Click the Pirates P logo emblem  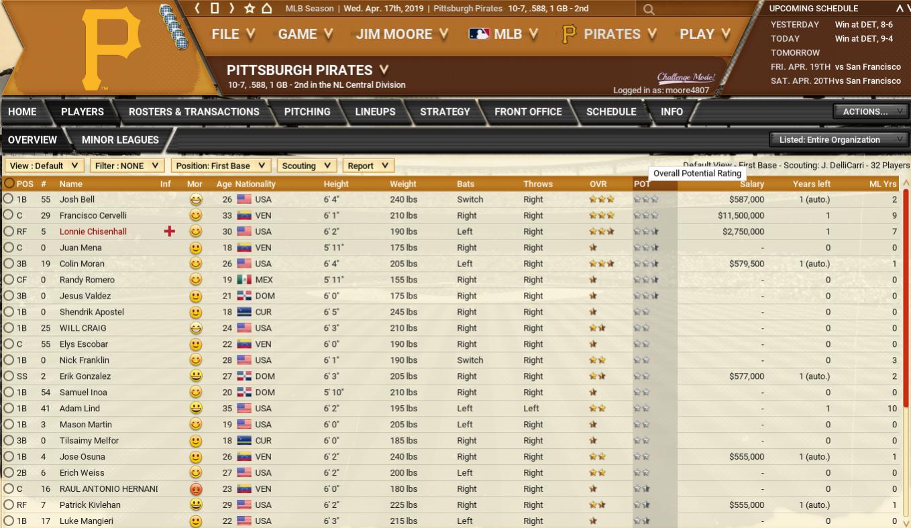pyautogui.click(x=111, y=48)
